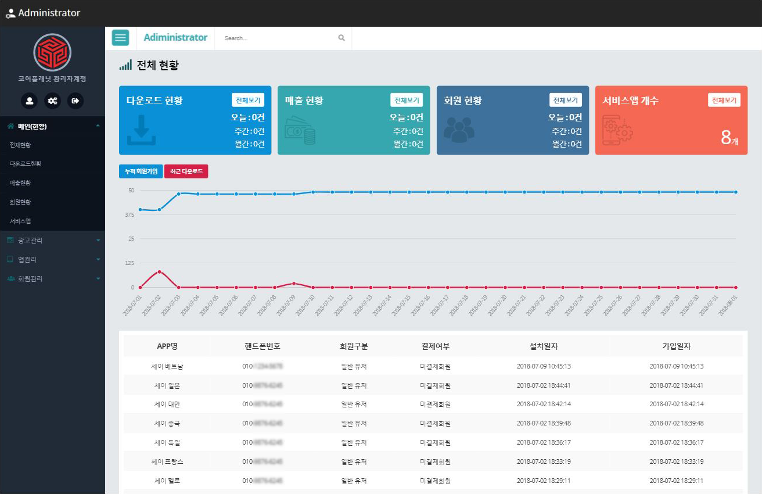This screenshot has width=762, height=494.
Task: Click the 가입일자 column header
Action: click(x=677, y=346)
